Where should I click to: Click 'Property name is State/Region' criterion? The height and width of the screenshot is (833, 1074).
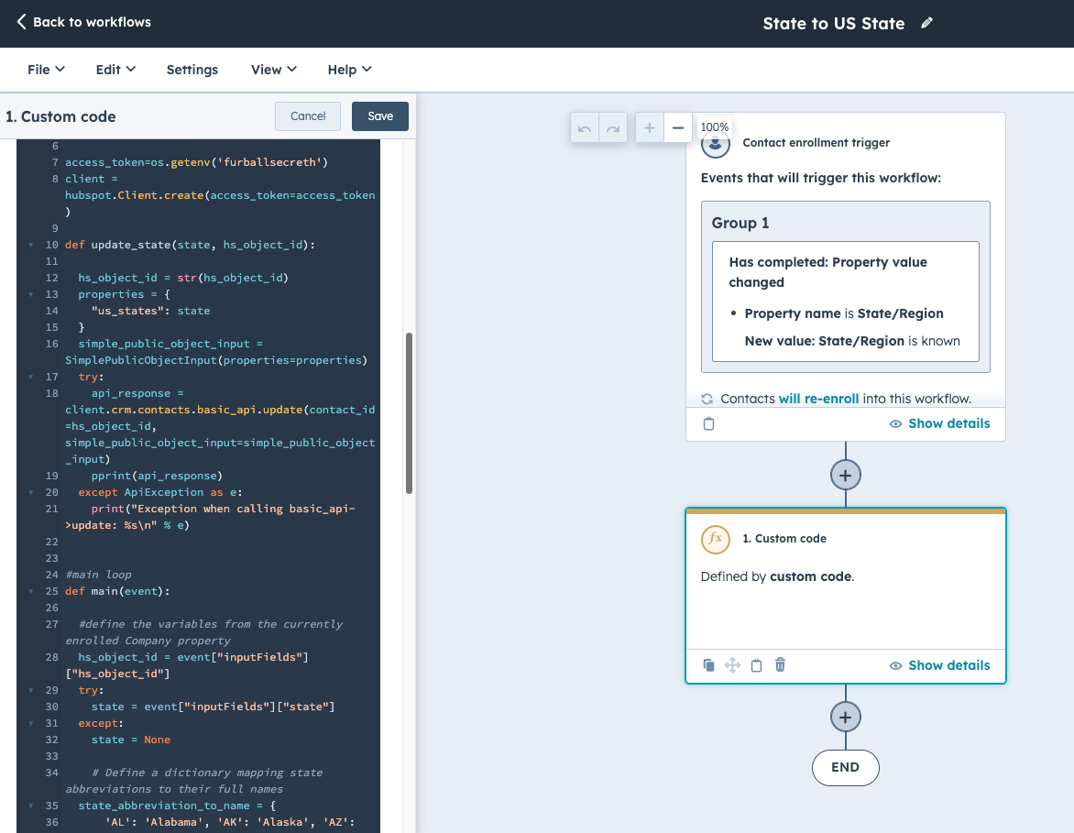844,313
